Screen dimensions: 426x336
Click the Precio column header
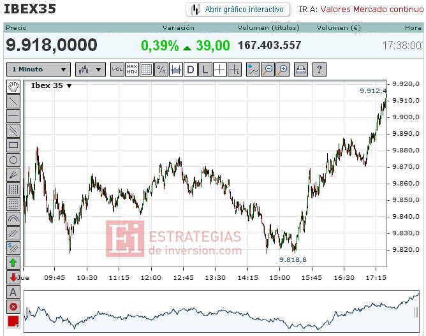click(x=16, y=27)
